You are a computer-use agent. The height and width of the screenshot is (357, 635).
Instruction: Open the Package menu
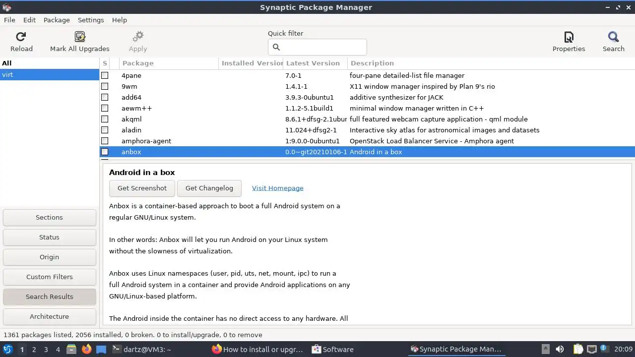(x=57, y=20)
